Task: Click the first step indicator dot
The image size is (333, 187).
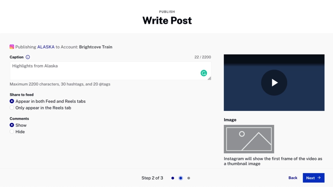Action: (x=173, y=178)
